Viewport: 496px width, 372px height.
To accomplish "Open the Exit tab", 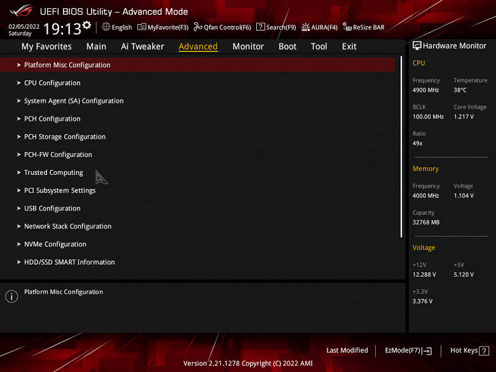I will [349, 46].
